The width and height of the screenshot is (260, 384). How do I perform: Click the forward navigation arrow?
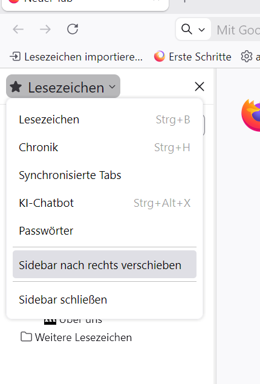pos(45,30)
